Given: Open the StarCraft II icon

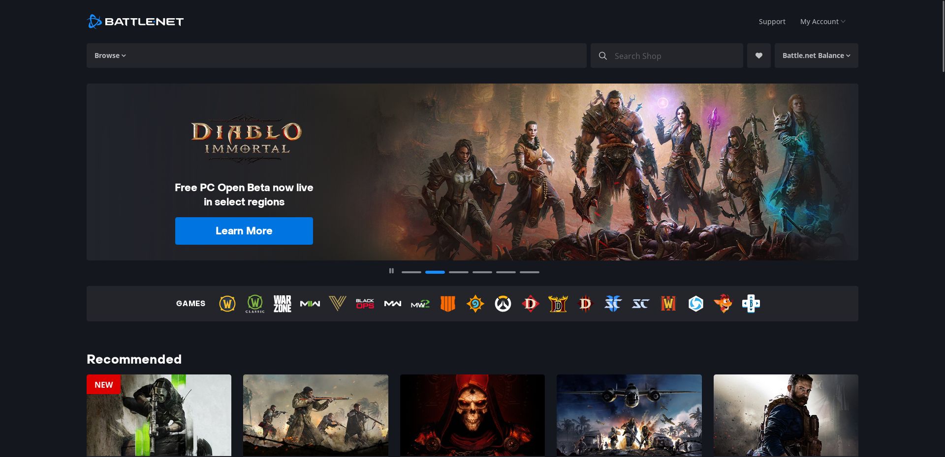Looking at the screenshot, I should pyautogui.click(x=613, y=304).
